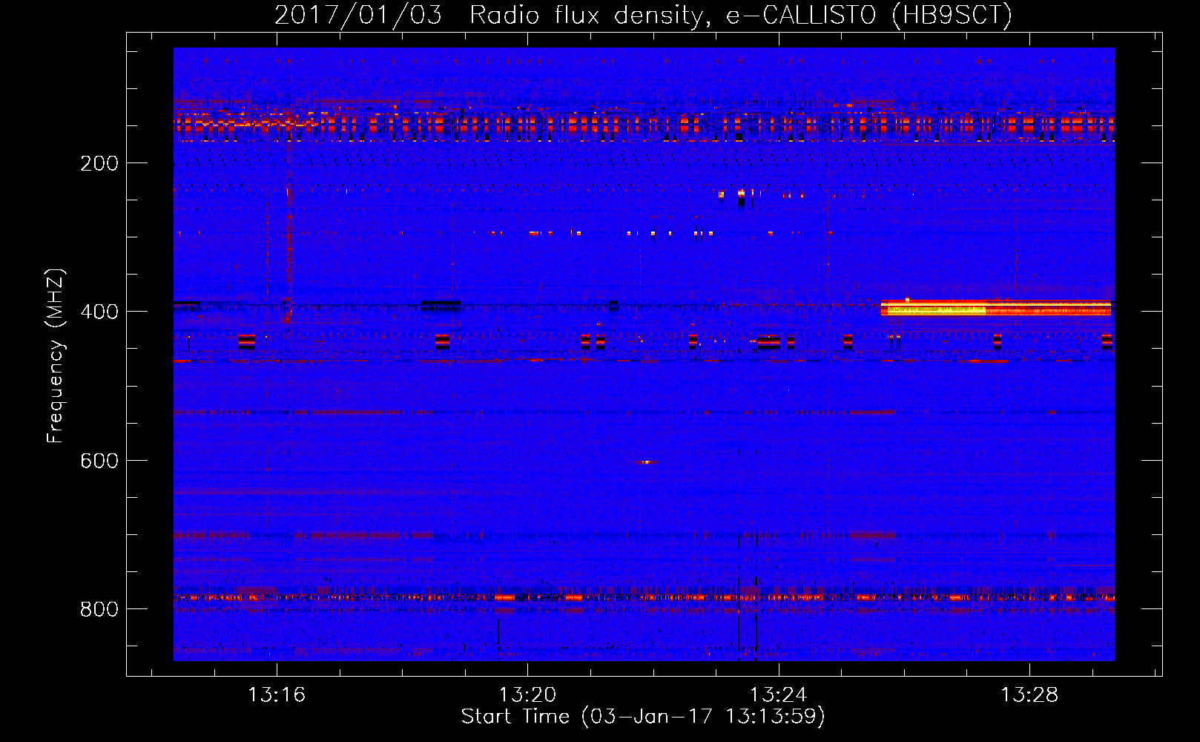Image resolution: width=1200 pixels, height=742 pixels.
Task: Click the 400 frequency tick label
Action: tap(99, 312)
